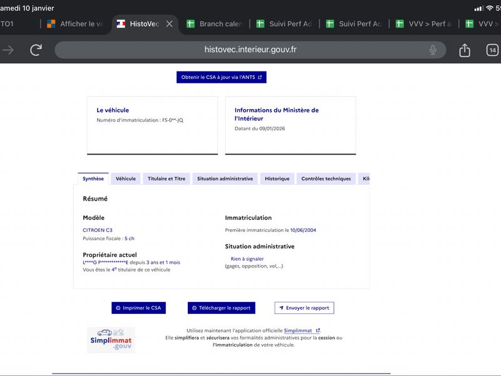Tap the Wi-Fi status icon
This screenshot has width=501, height=376.
(x=490, y=8)
